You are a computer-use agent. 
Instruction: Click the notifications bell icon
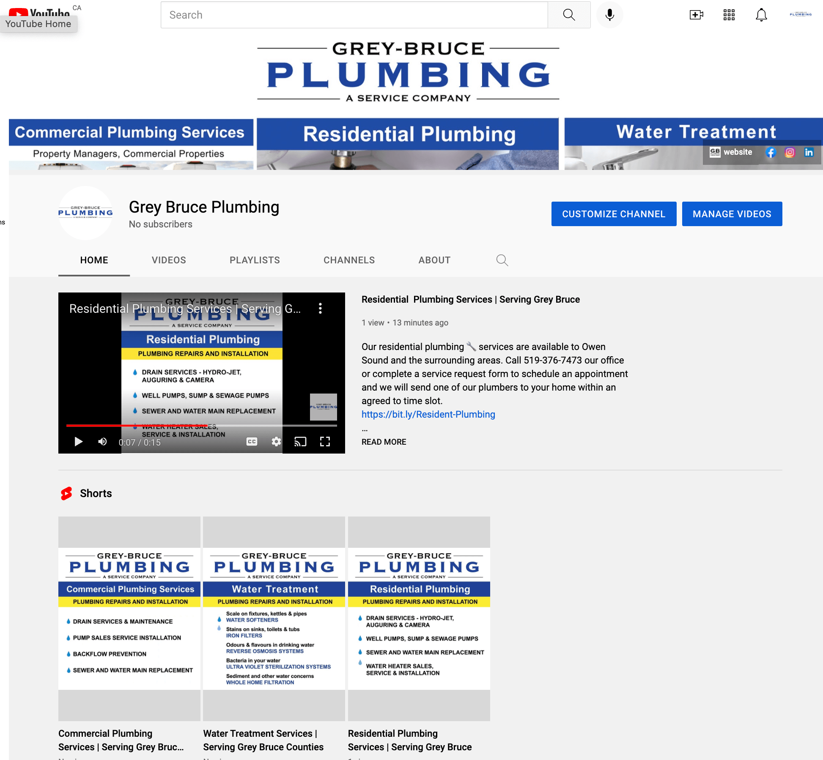761,14
